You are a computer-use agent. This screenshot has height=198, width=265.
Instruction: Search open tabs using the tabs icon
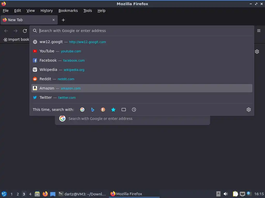click(124, 110)
